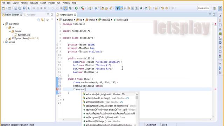Click the globe Web Browser icon
Screen dimensions: 224x126
pos(141,8)
